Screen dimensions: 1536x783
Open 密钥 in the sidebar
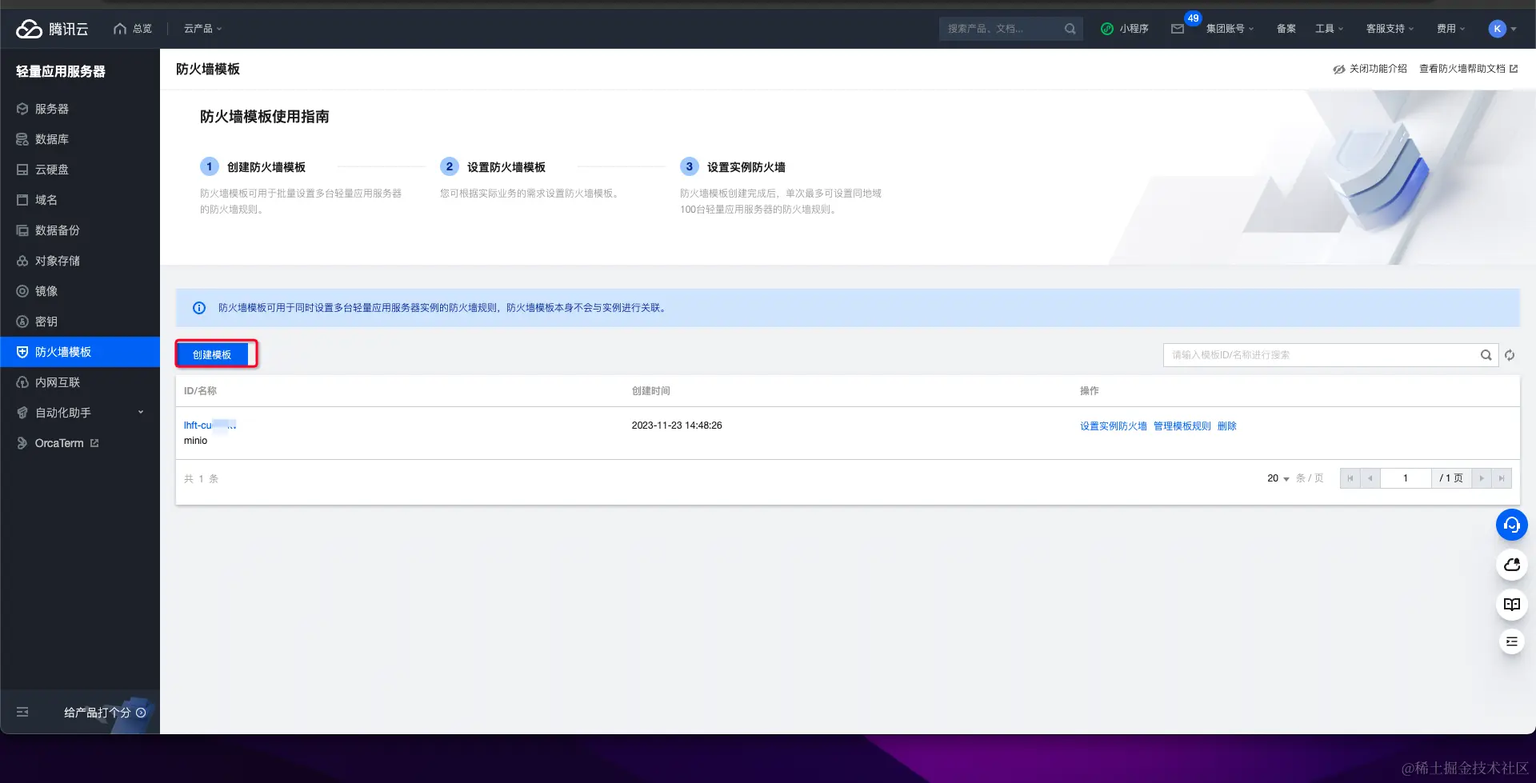coord(80,322)
